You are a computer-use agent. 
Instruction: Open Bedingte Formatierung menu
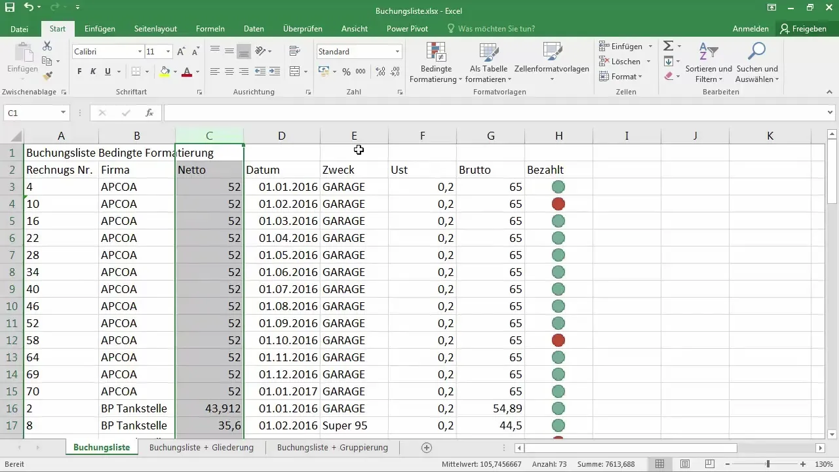(x=437, y=63)
